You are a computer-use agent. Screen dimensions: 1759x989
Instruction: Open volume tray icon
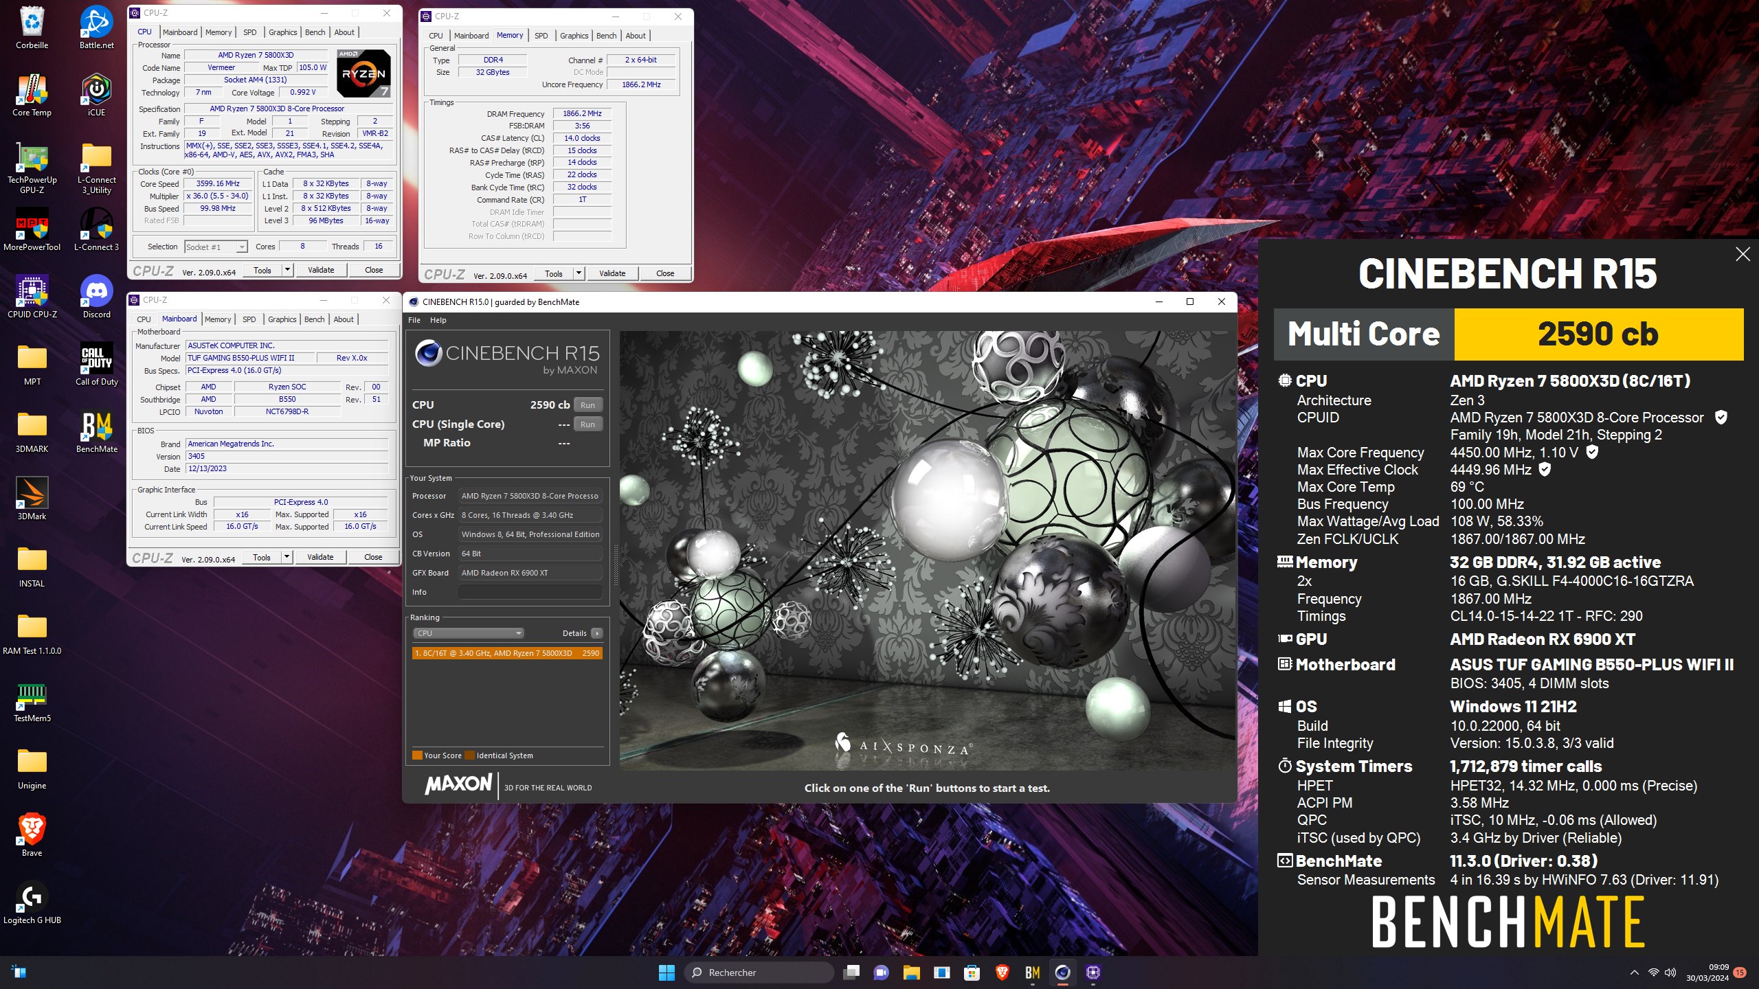tap(1670, 973)
